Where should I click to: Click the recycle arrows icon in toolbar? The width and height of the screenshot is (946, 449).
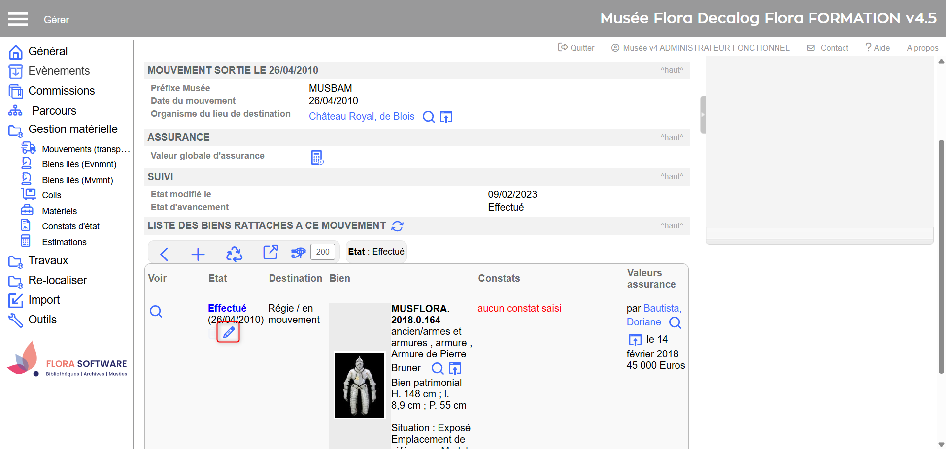[234, 254]
